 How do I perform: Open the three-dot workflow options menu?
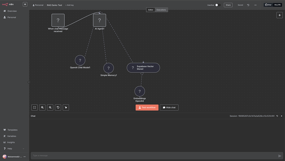[255, 5]
